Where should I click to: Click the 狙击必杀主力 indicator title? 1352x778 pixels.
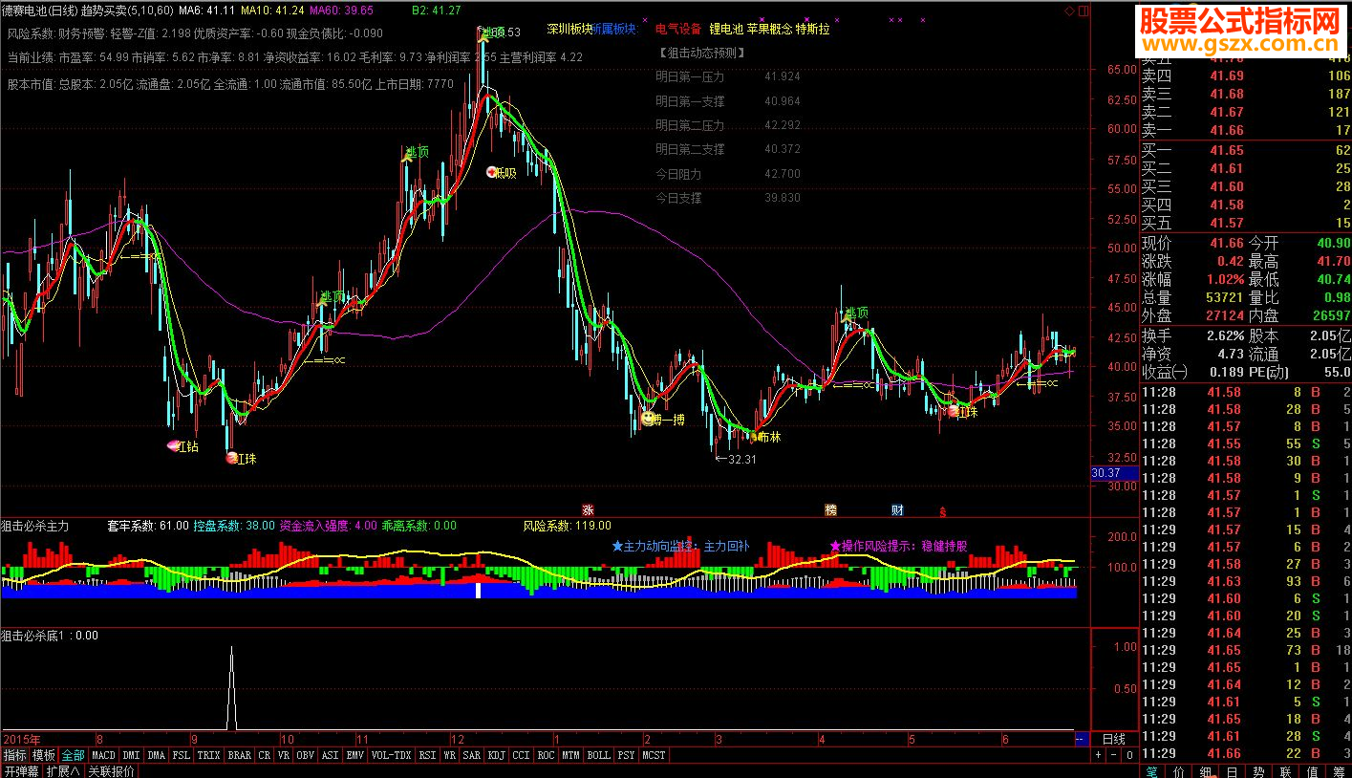(35, 526)
